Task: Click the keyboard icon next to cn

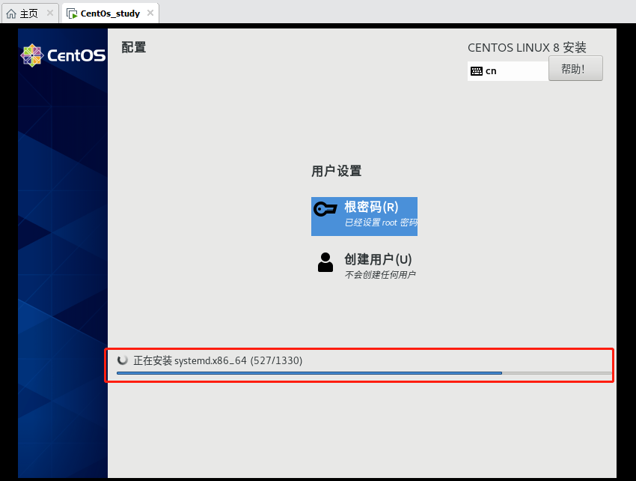Action: coord(477,70)
